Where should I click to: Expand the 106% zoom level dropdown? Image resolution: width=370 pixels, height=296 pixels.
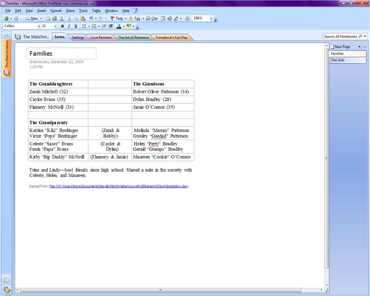click(211, 18)
